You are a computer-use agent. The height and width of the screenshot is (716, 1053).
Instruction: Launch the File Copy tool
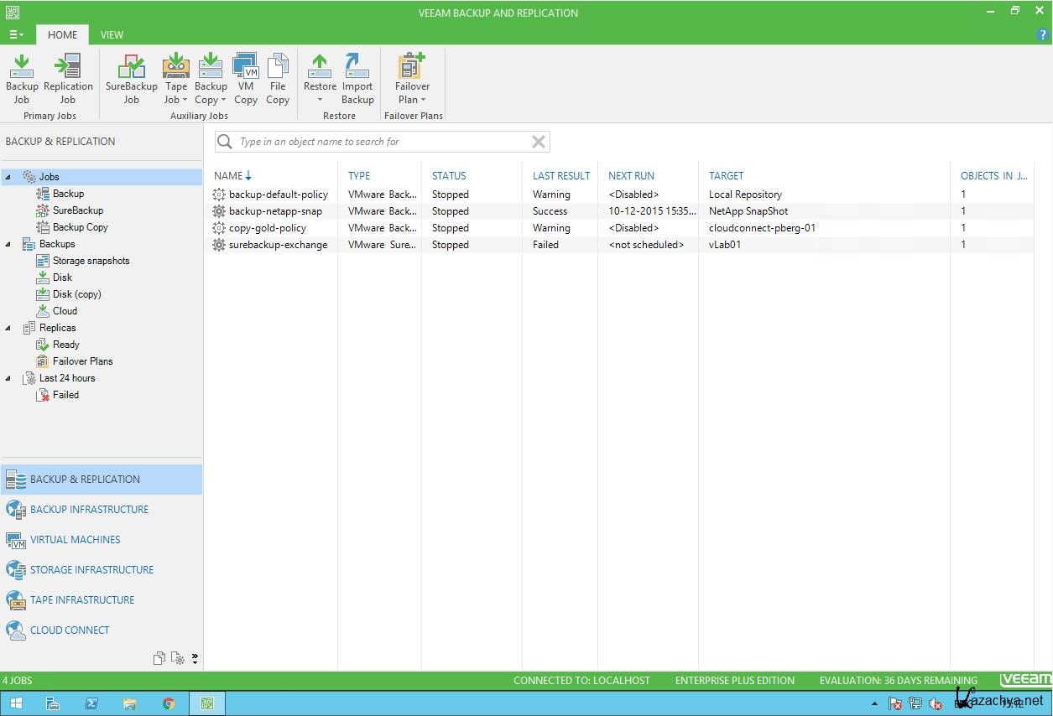[278, 79]
